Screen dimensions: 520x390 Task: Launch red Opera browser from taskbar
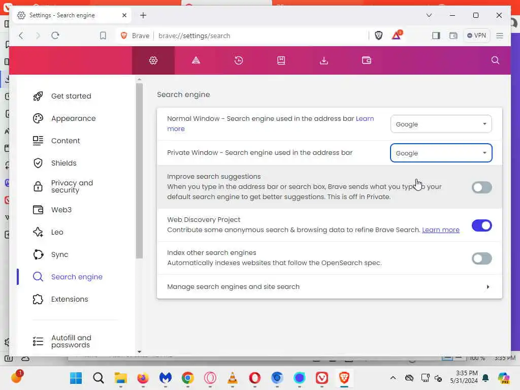[255, 378]
